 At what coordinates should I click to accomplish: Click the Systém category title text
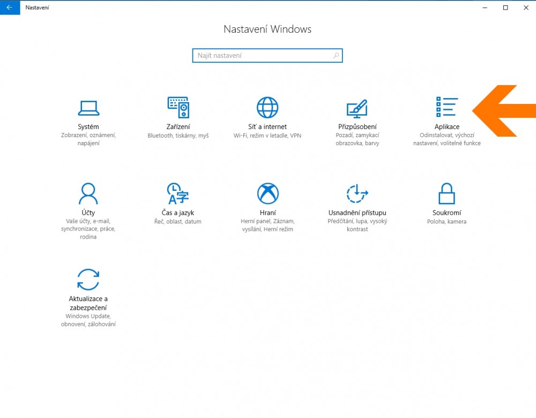pyautogui.click(x=88, y=127)
